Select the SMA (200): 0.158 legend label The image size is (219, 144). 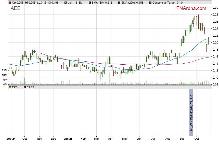point(135,2)
